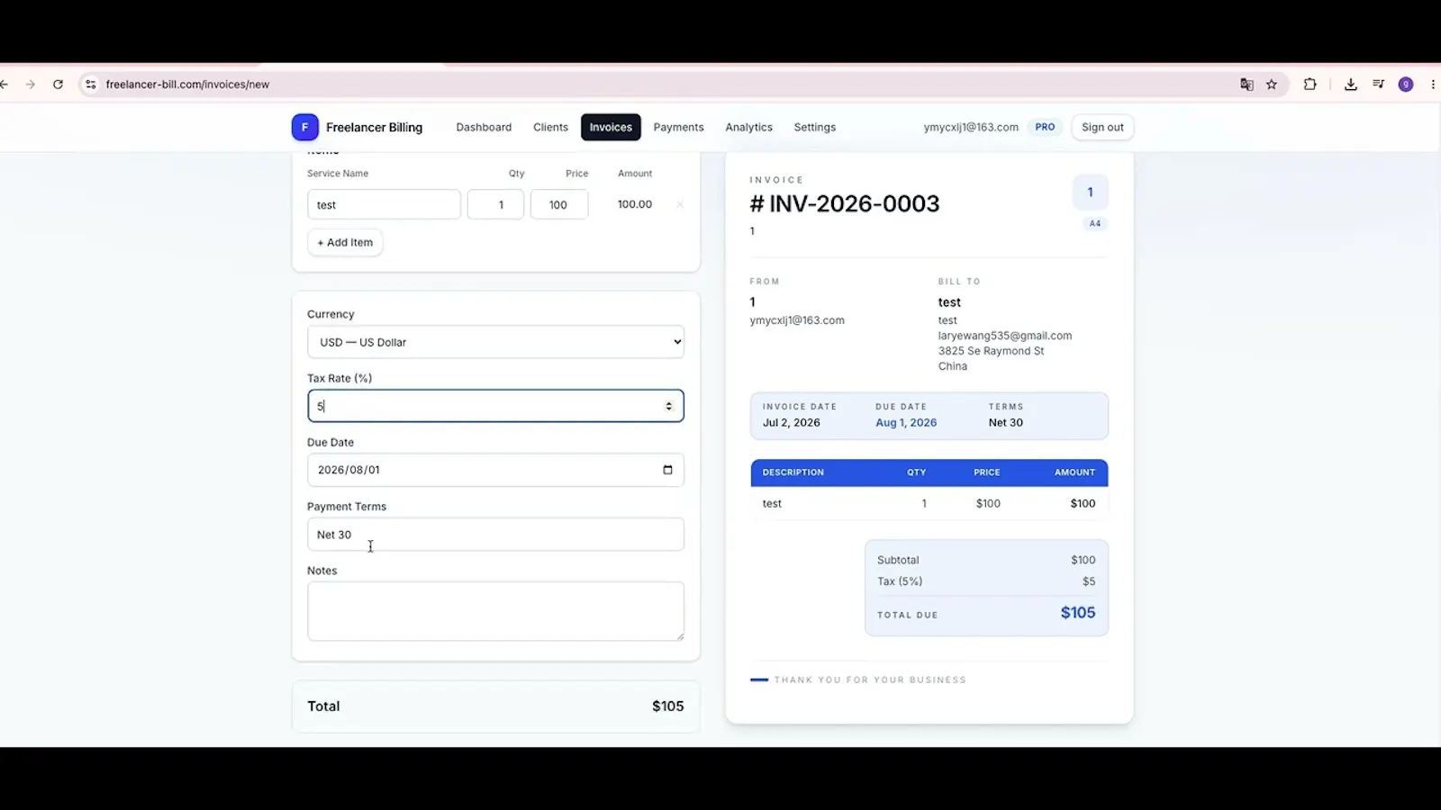Click the from email ymycxlj1@163.com in preview
Viewport: 1441px width, 810px height.
[797, 320]
